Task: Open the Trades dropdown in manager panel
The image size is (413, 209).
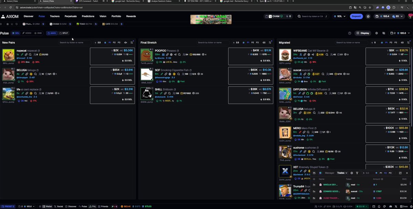Action: (x=342, y=173)
